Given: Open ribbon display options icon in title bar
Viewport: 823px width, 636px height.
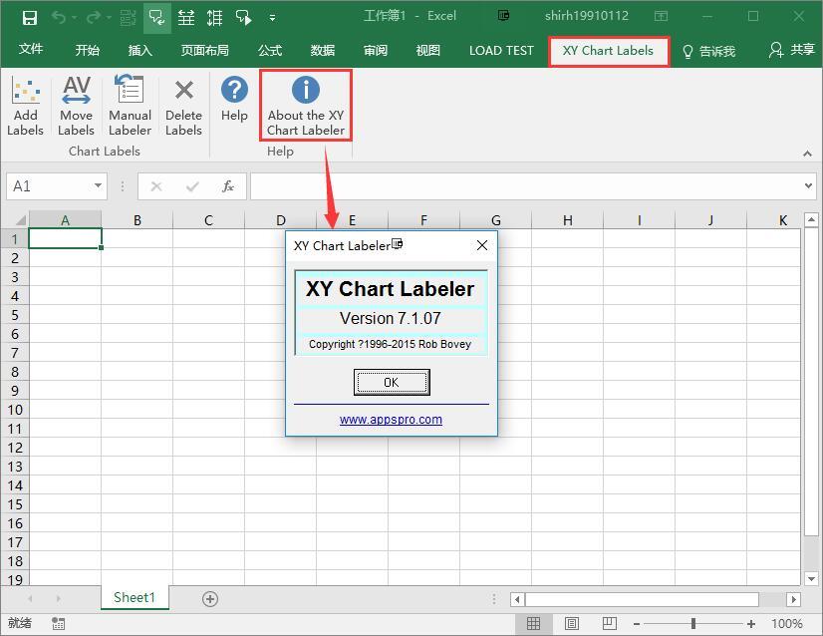Looking at the screenshot, I should click(661, 16).
